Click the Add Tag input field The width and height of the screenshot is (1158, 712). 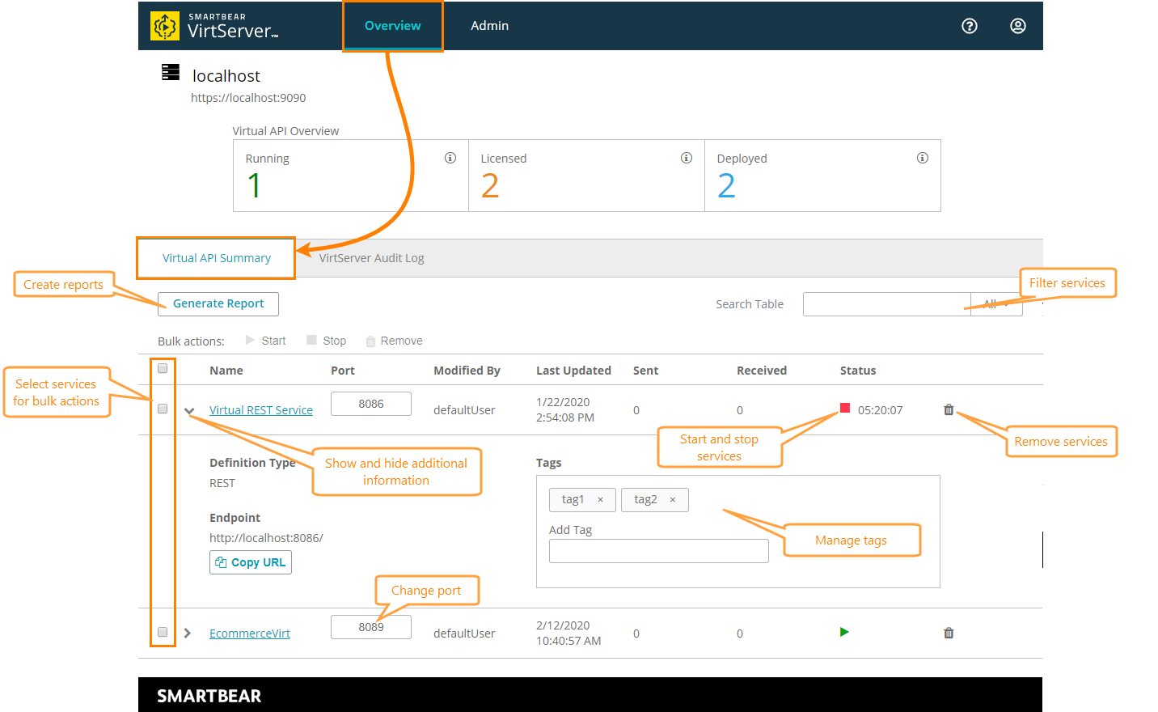pyautogui.click(x=659, y=551)
